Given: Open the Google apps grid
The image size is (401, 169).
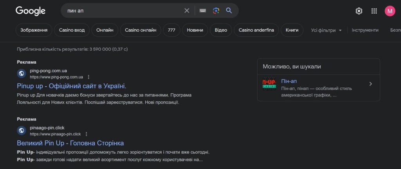Looking at the screenshot, I should 374,11.
